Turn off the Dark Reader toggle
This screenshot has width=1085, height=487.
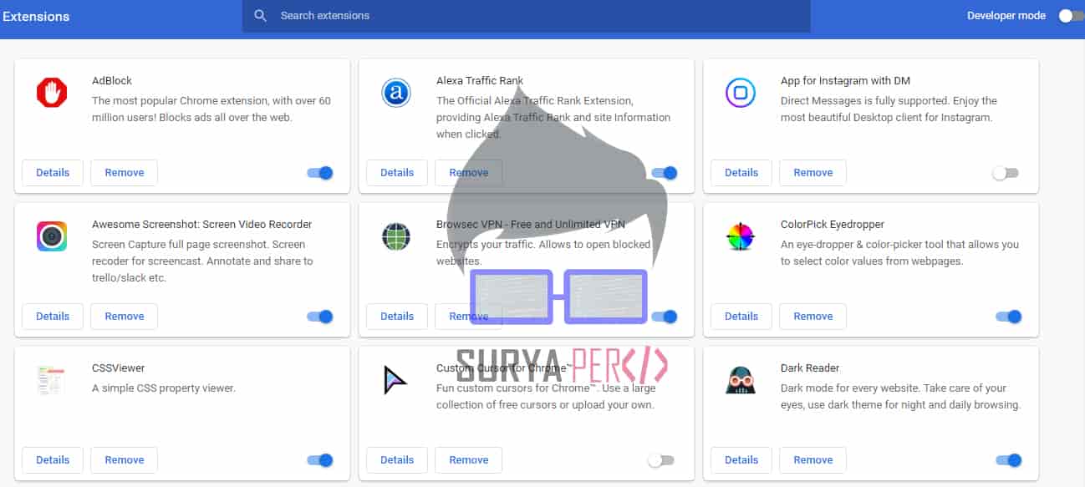click(1009, 460)
